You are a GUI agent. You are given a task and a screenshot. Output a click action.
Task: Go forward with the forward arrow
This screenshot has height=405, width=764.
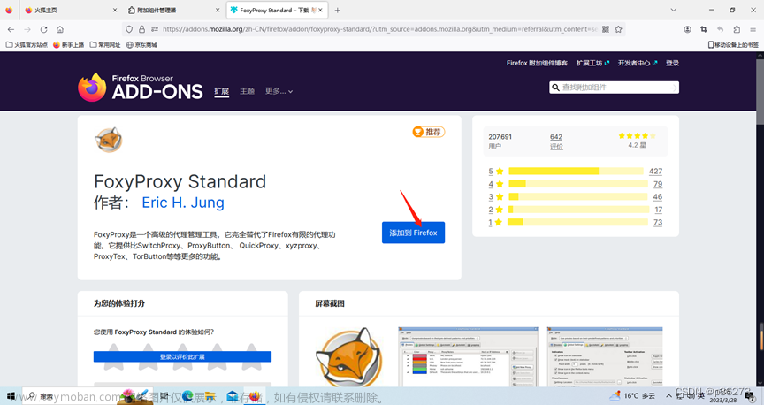coord(27,29)
